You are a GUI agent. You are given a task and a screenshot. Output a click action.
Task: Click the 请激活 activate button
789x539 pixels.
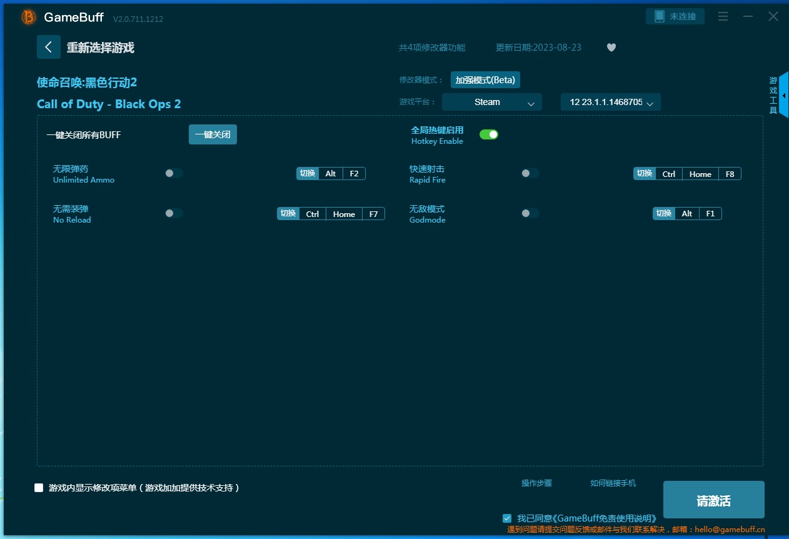pyautogui.click(x=713, y=500)
